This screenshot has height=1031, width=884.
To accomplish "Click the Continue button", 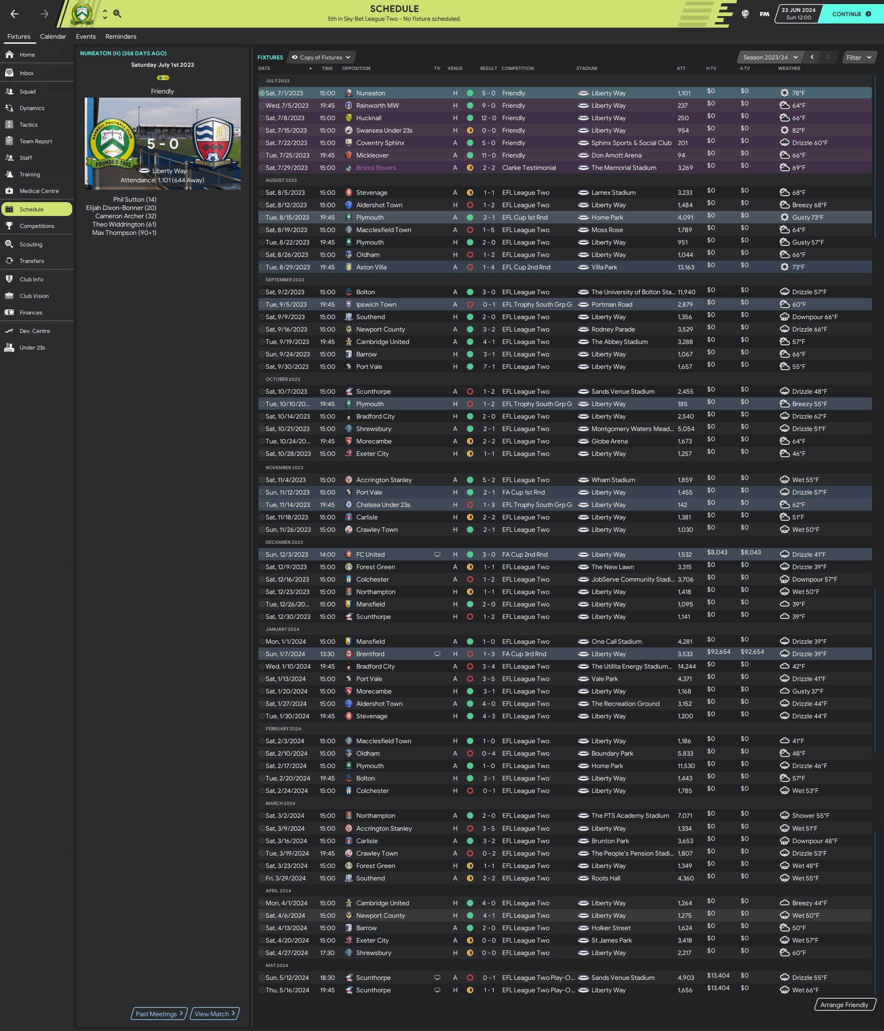I will coord(851,14).
